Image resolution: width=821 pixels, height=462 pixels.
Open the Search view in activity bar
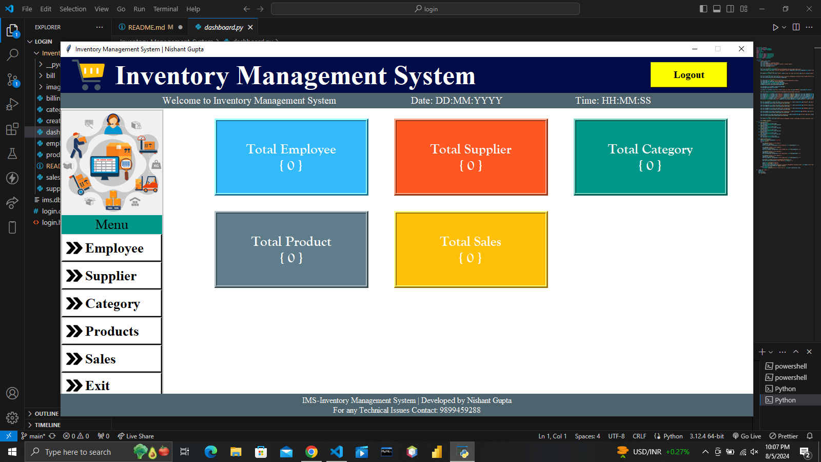coord(12,54)
